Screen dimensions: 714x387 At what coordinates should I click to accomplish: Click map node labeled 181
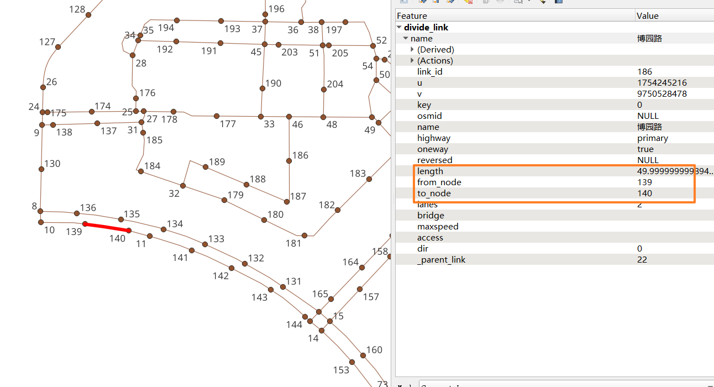click(x=305, y=236)
